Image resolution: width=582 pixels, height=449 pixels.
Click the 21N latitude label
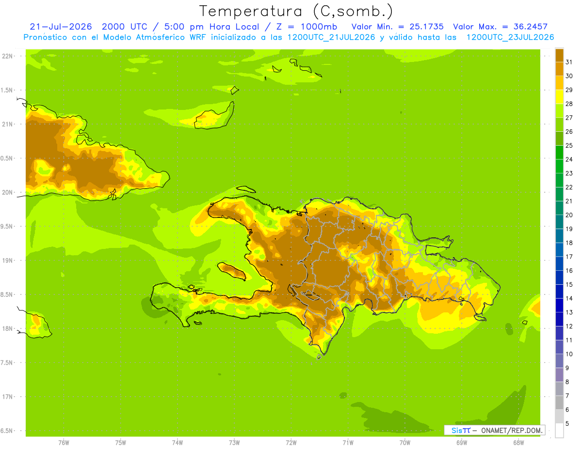pos(7,124)
